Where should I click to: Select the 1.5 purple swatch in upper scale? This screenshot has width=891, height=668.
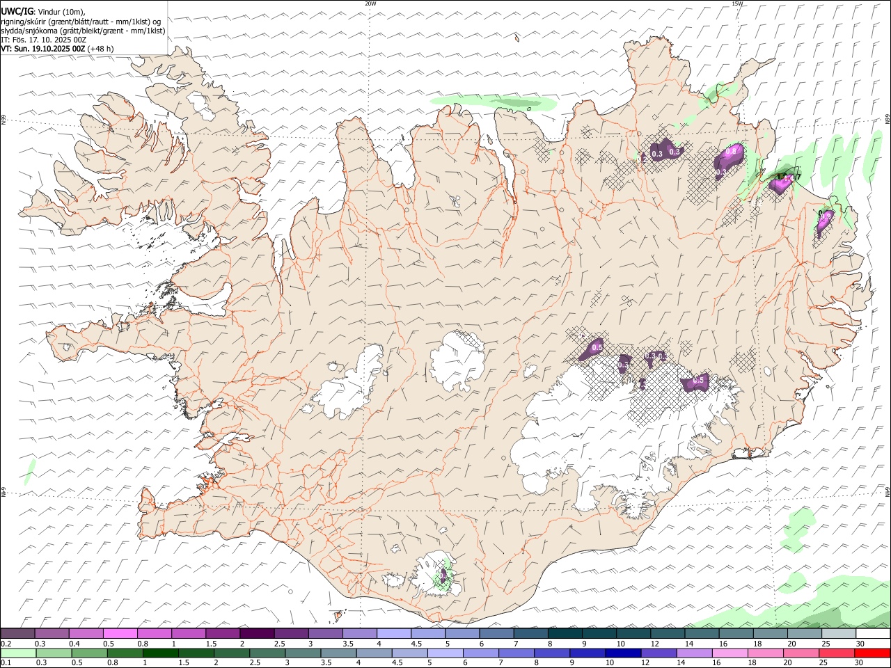pos(223,634)
